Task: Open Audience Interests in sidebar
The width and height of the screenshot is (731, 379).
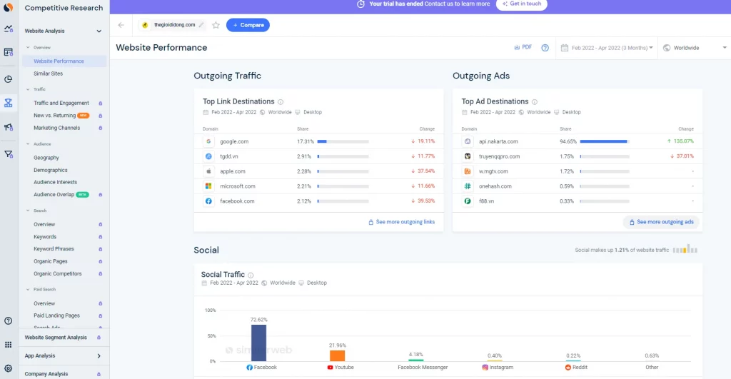Action: [56, 182]
